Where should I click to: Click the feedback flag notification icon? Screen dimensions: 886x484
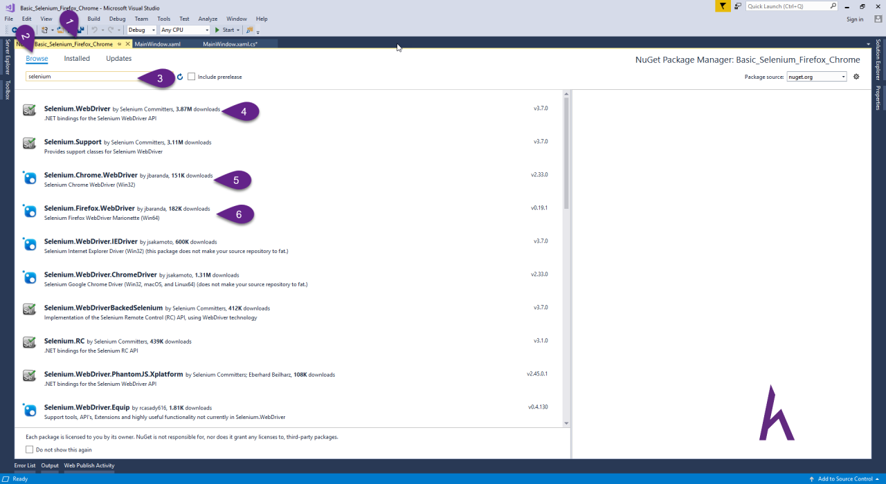pos(722,6)
